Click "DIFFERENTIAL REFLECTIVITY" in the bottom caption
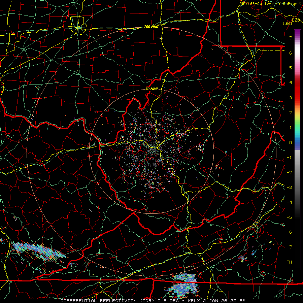Viewport: 303px width, 303px height. 98,301
